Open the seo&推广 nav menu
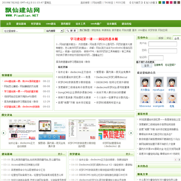 (x=96, y=24)
